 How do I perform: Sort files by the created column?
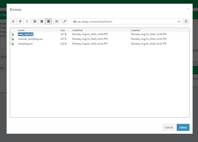pos(135,30)
